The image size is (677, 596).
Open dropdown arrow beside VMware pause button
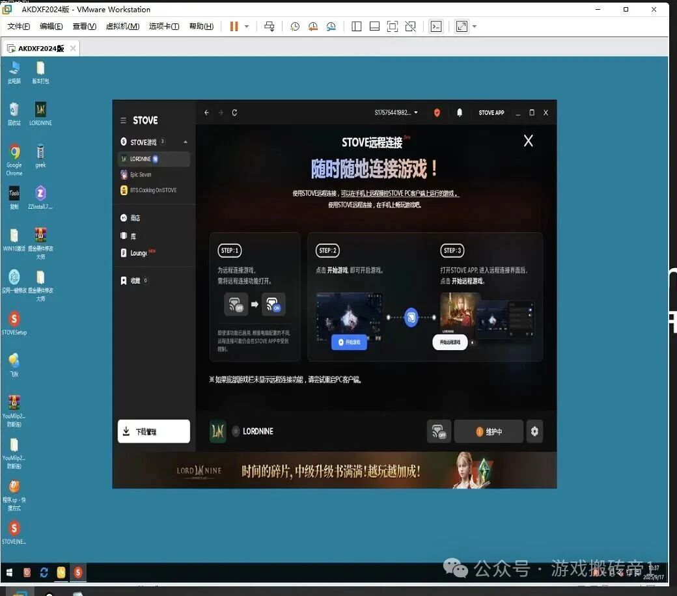(x=247, y=27)
